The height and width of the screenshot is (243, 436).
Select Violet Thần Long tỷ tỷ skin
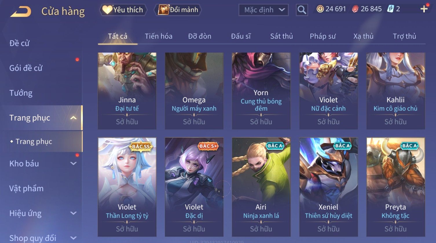point(127,187)
